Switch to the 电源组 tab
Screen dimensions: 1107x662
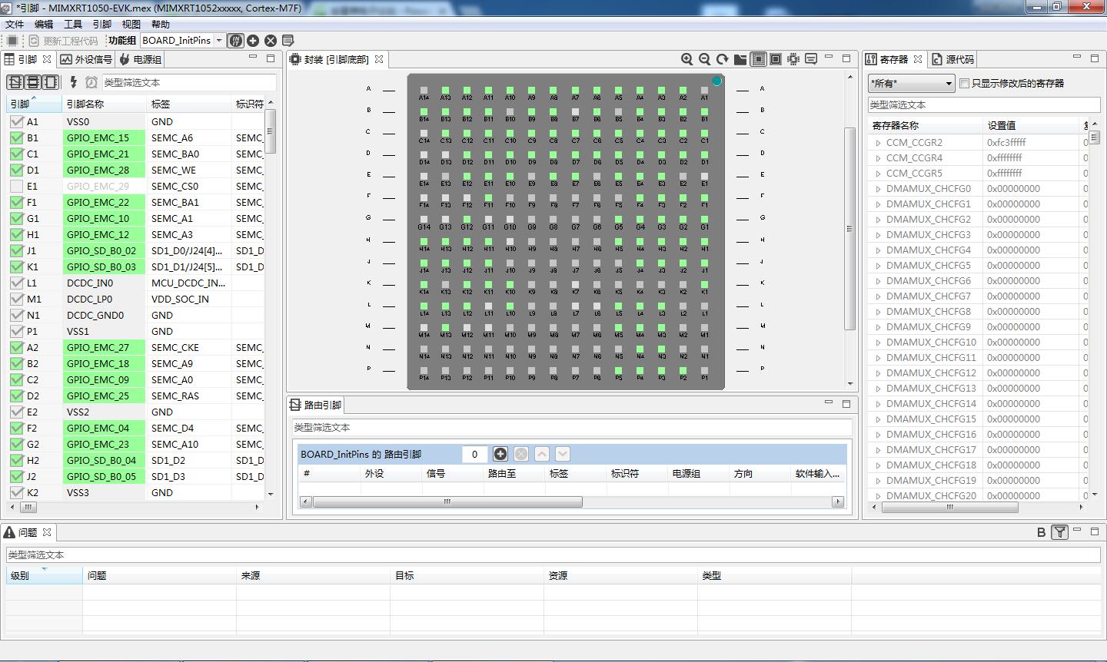click(x=140, y=59)
